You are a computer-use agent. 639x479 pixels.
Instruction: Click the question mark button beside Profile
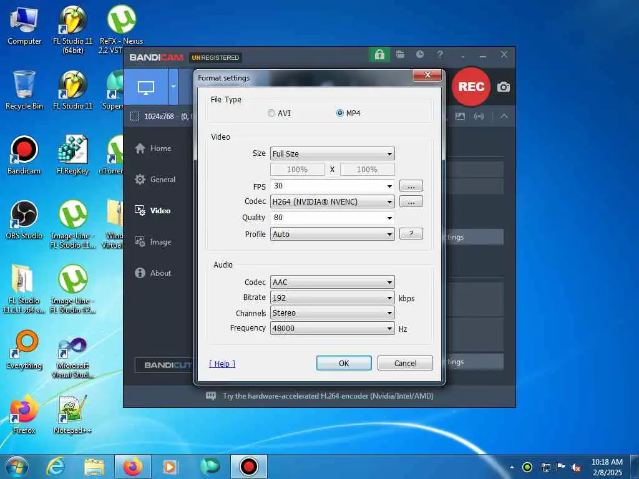(x=411, y=234)
